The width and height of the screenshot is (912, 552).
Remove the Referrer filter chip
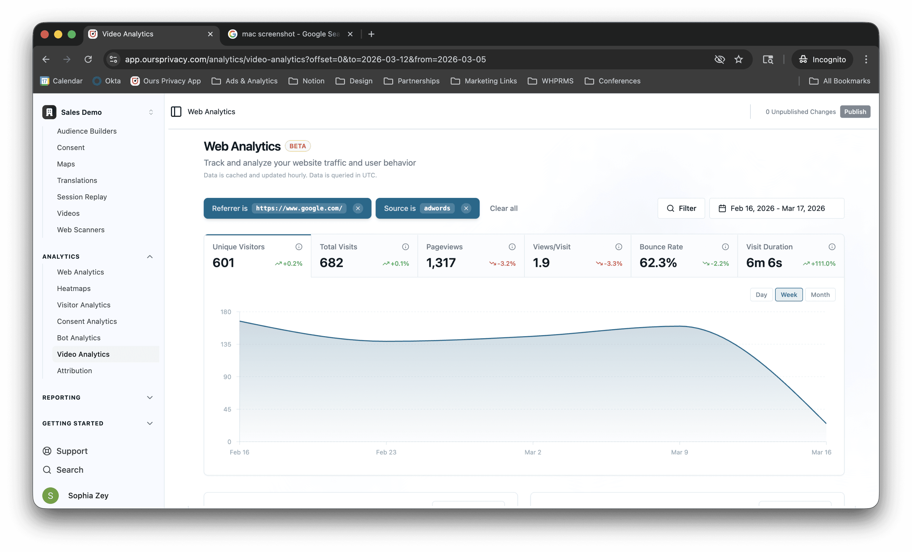point(358,208)
